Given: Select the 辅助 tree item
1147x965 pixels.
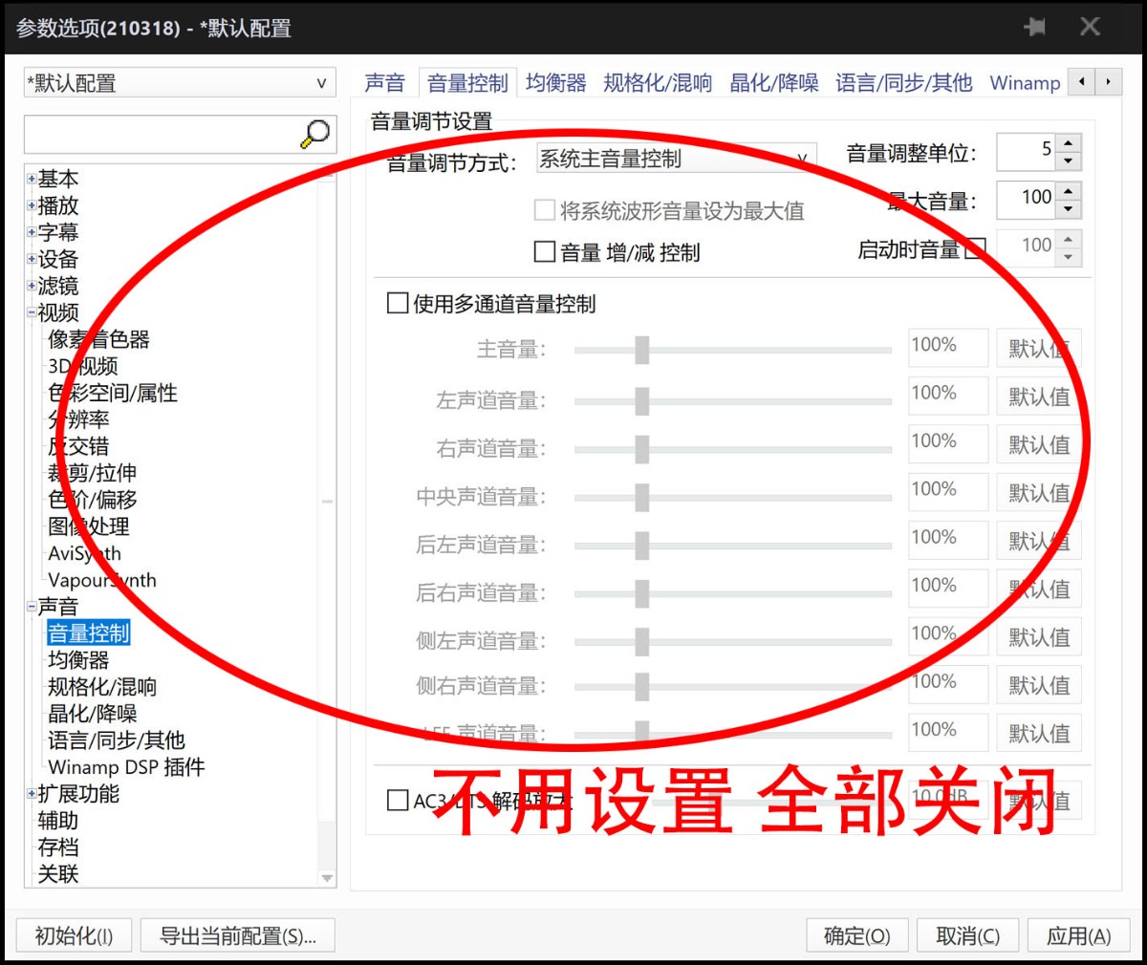Looking at the screenshot, I should click(x=58, y=821).
